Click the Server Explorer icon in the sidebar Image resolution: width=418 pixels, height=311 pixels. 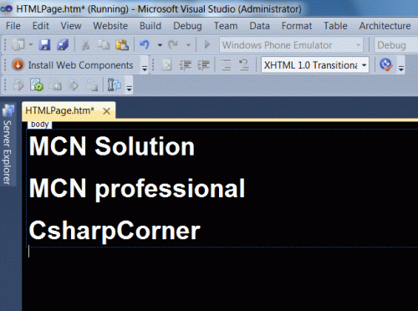[8, 110]
